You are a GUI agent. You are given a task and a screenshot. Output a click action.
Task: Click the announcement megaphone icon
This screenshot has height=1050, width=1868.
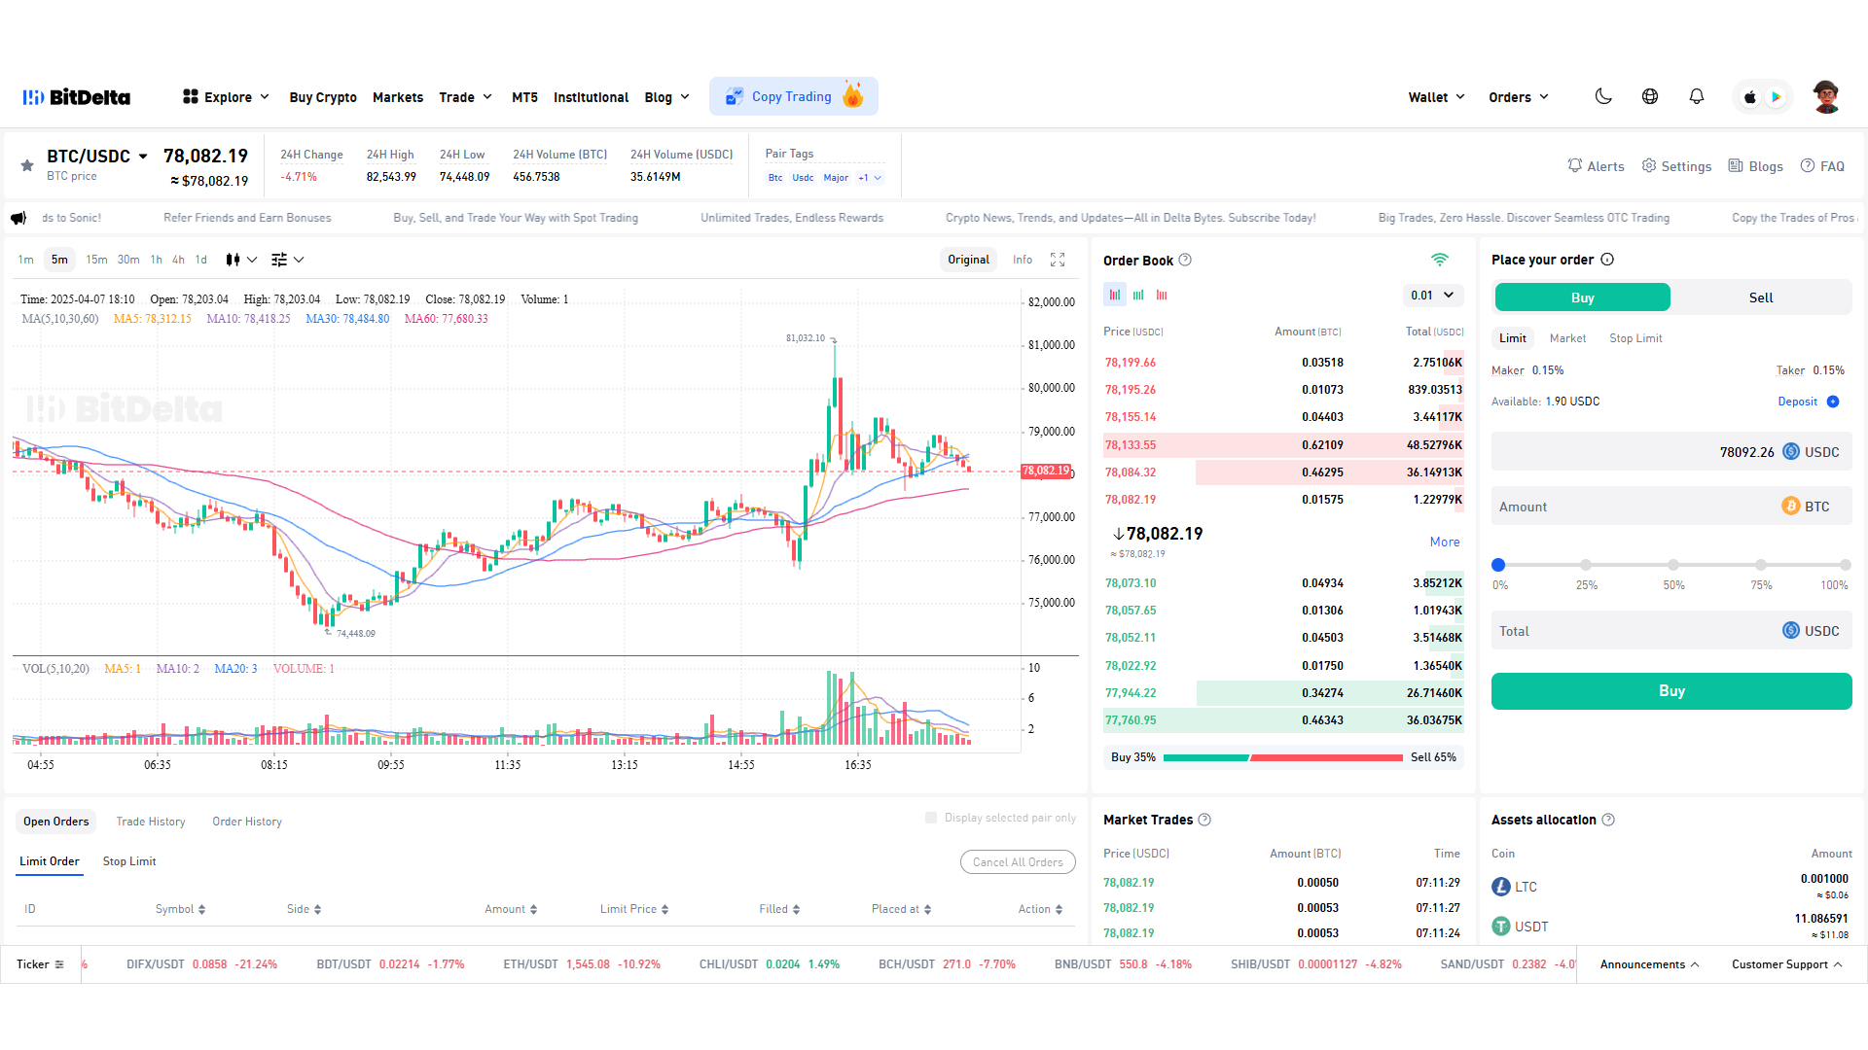18,218
